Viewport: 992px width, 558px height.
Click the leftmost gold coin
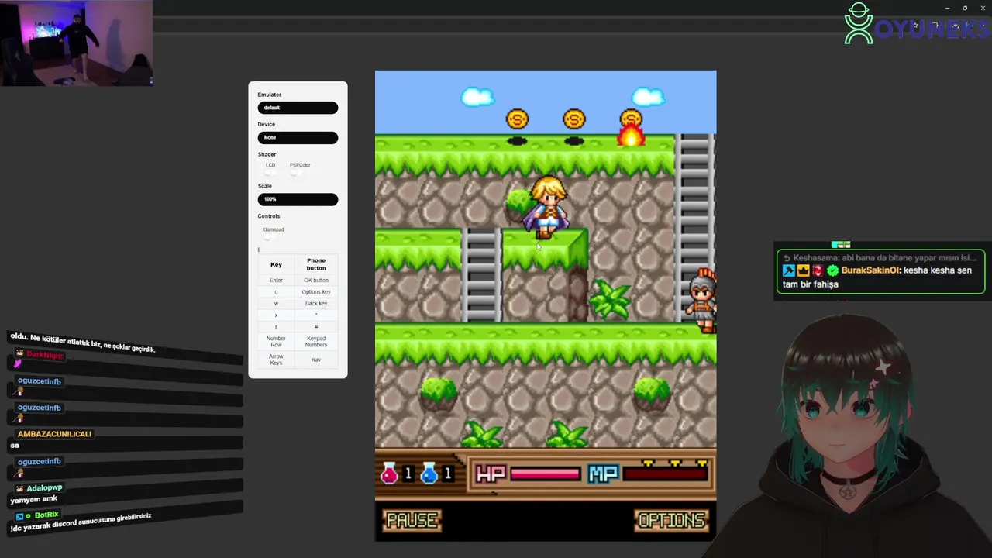pos(517,119)
